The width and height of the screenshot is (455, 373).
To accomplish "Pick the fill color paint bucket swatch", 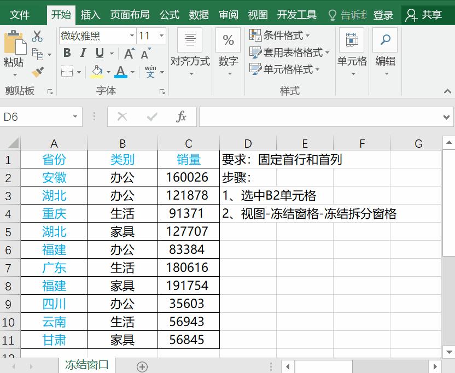I will point(97,71).
